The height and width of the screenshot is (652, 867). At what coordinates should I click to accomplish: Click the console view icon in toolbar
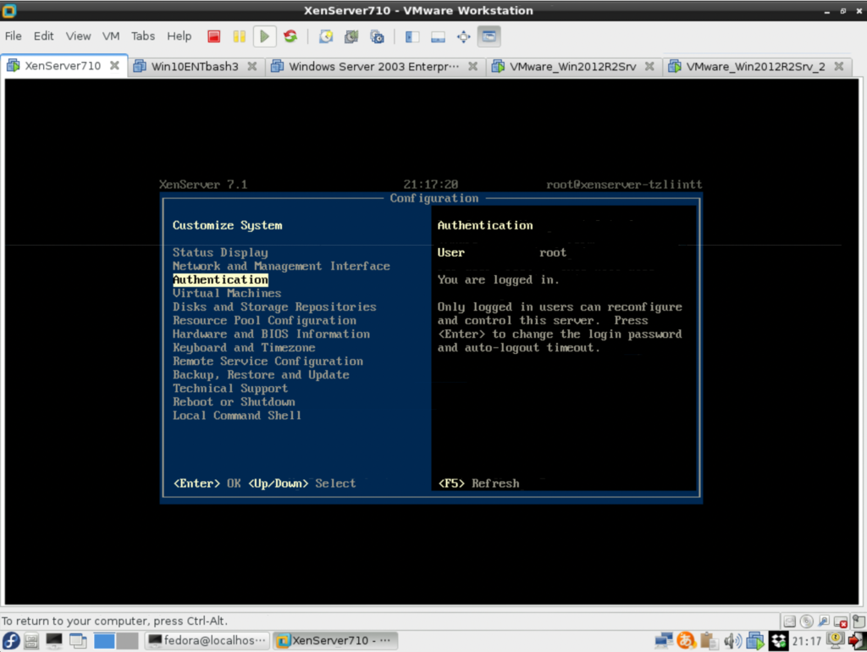[x=489, y=36]
